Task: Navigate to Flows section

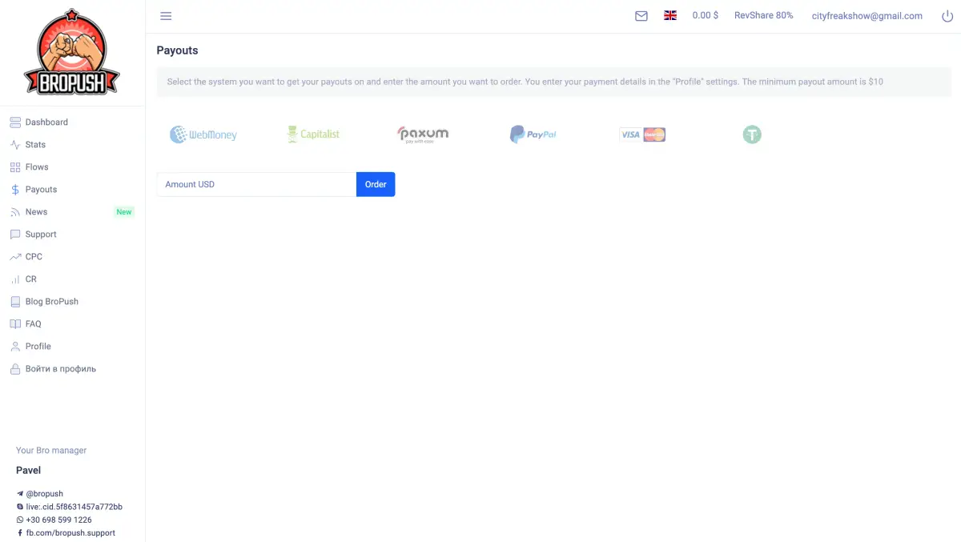Action: pyautogui.click(x=37, y=167)
